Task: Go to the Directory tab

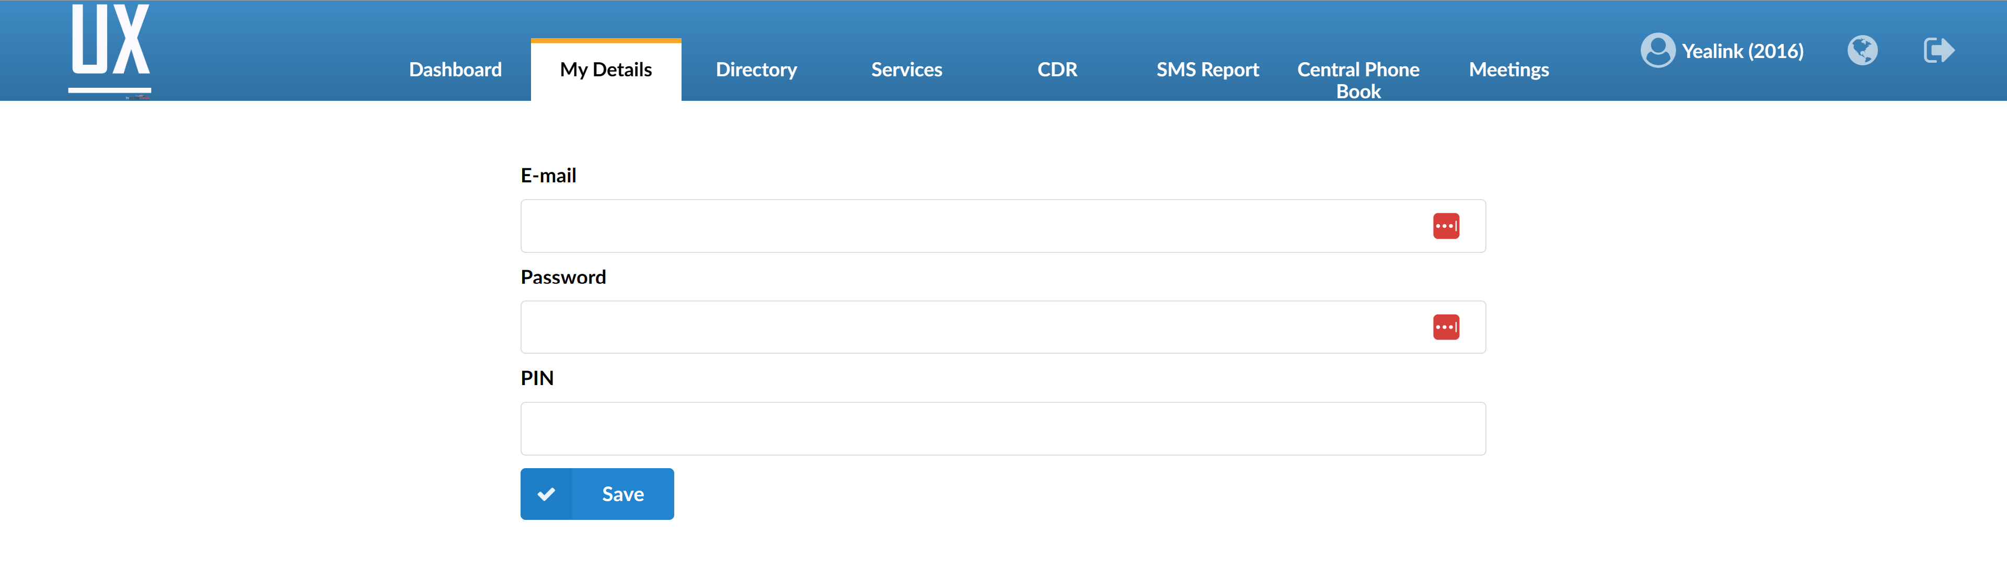Action: click(x=756, y=69)
